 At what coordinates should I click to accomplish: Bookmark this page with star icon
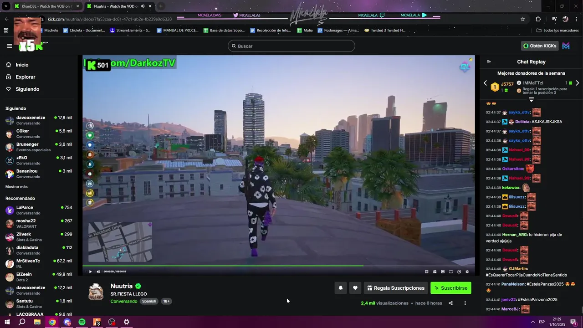click(x=523, y=19)
